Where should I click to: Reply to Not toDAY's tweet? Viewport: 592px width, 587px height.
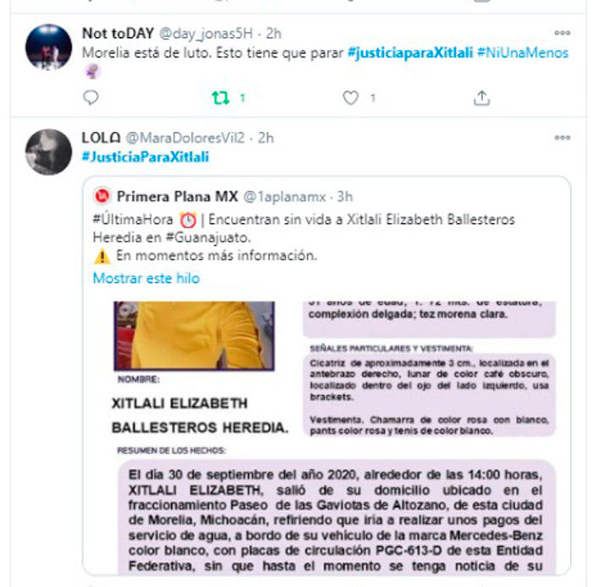pos(90,98)
